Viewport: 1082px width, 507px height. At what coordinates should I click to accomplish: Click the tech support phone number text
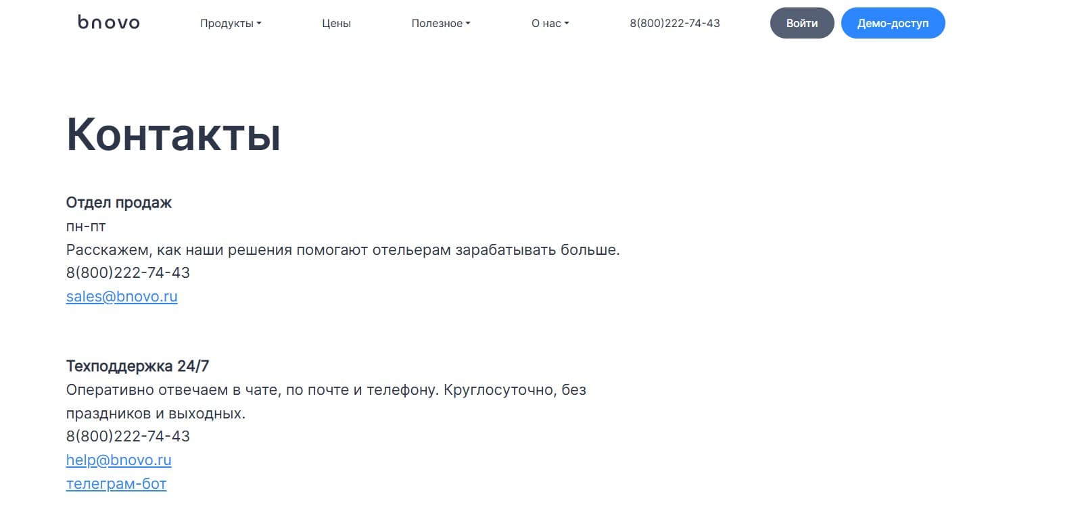[128, 436]
